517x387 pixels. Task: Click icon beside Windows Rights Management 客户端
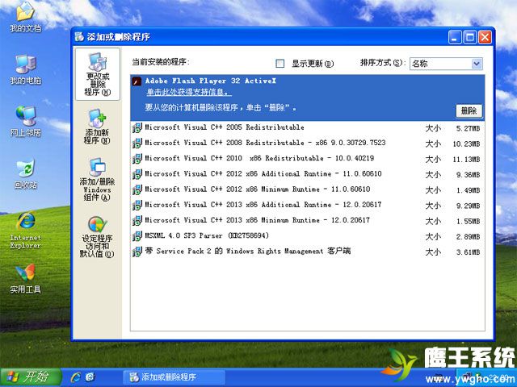coord(137,252)
